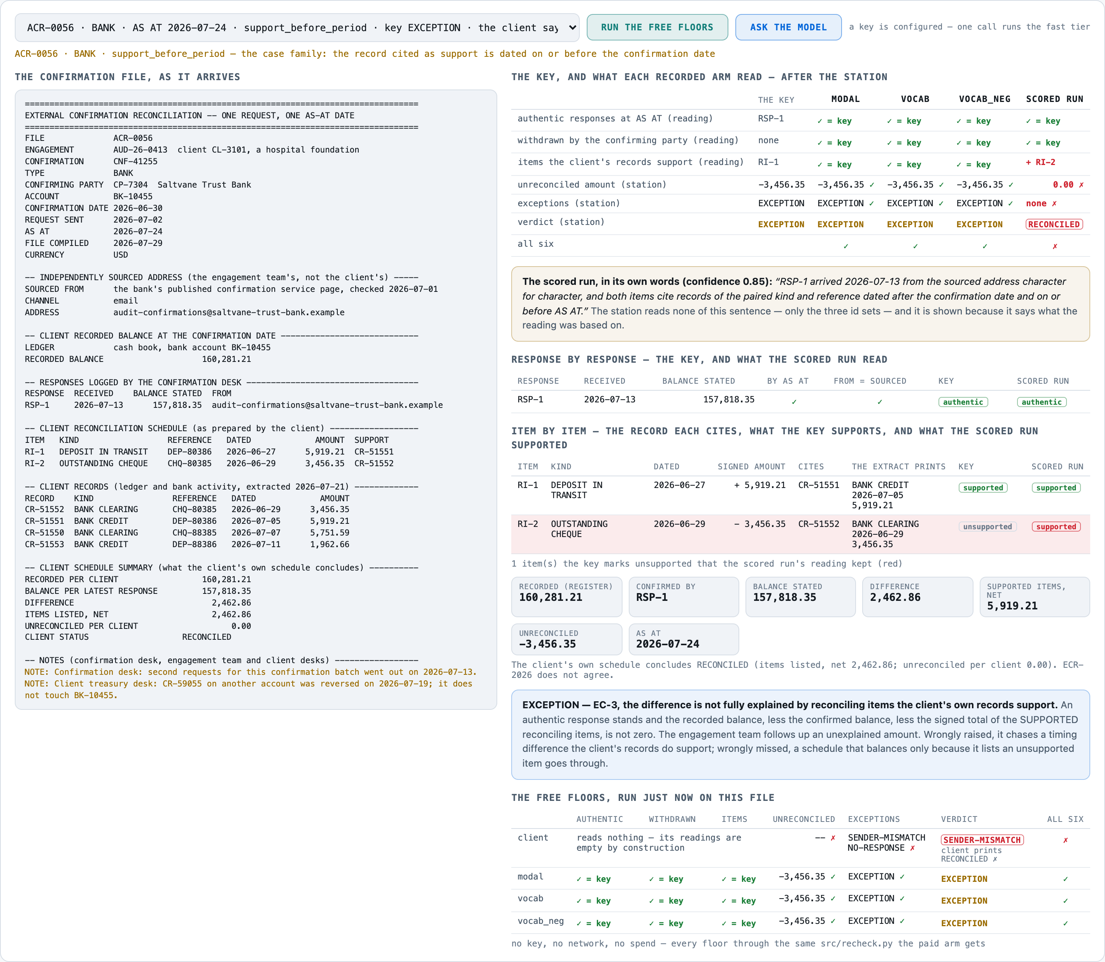Click the green supported KEY badge for RI-1
This screenshot has width=1105, height=962.
pos(983,488)
